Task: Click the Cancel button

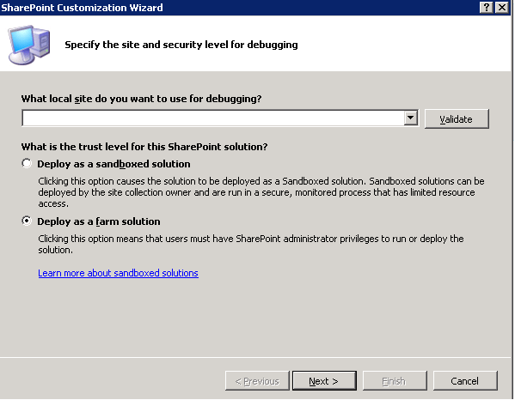Action: pyautogui.click(x=465, y=380)
